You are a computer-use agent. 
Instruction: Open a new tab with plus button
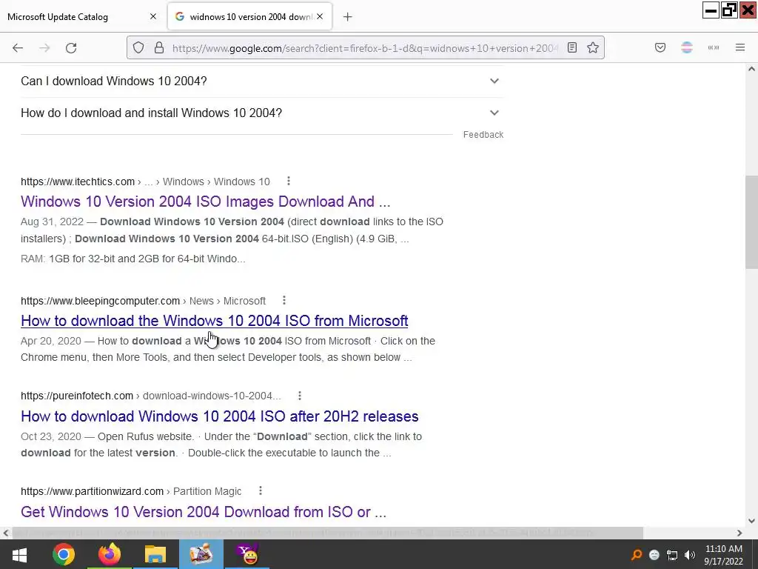click(x=348, y=17)
